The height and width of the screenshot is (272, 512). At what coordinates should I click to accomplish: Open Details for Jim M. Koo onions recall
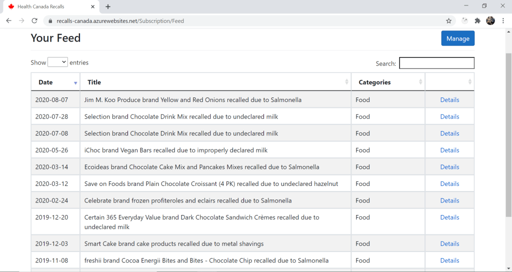point(449,100)
